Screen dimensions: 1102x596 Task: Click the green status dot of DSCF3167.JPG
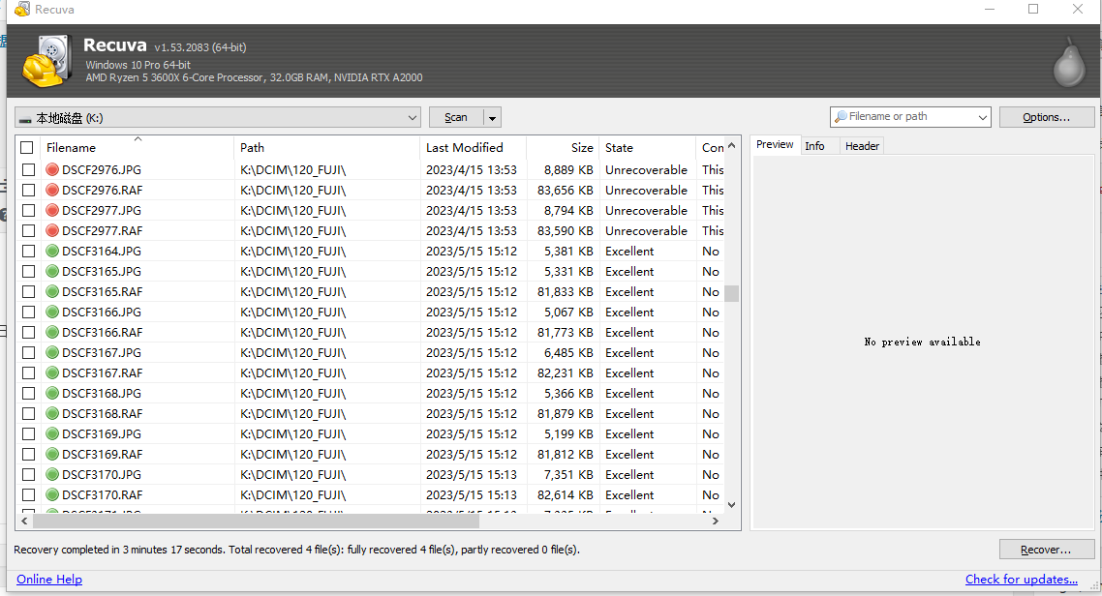click(x=52, y=352)
